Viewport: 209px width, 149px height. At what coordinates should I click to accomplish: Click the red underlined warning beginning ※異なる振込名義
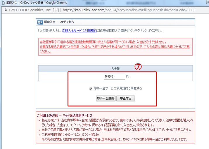[115, 49]
